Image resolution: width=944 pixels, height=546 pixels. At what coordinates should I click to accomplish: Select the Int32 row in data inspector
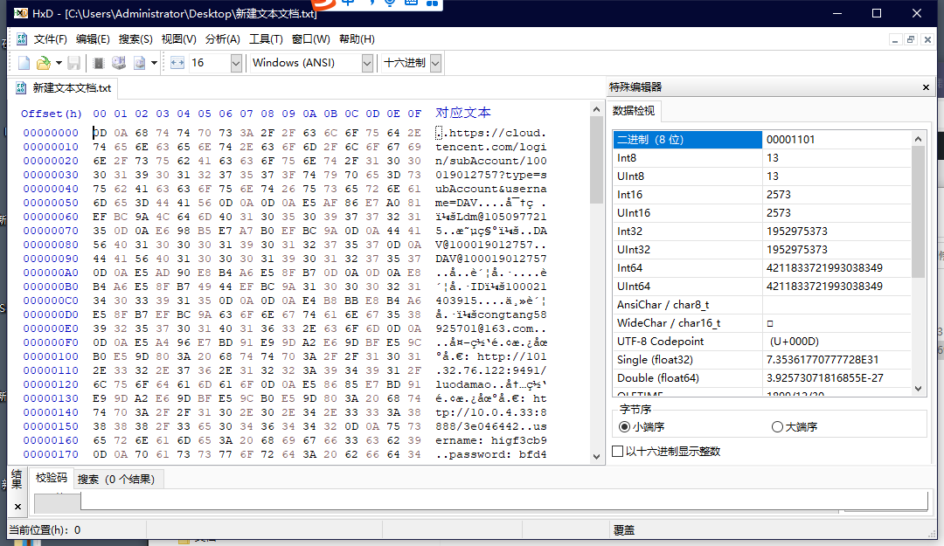(686, 231)
